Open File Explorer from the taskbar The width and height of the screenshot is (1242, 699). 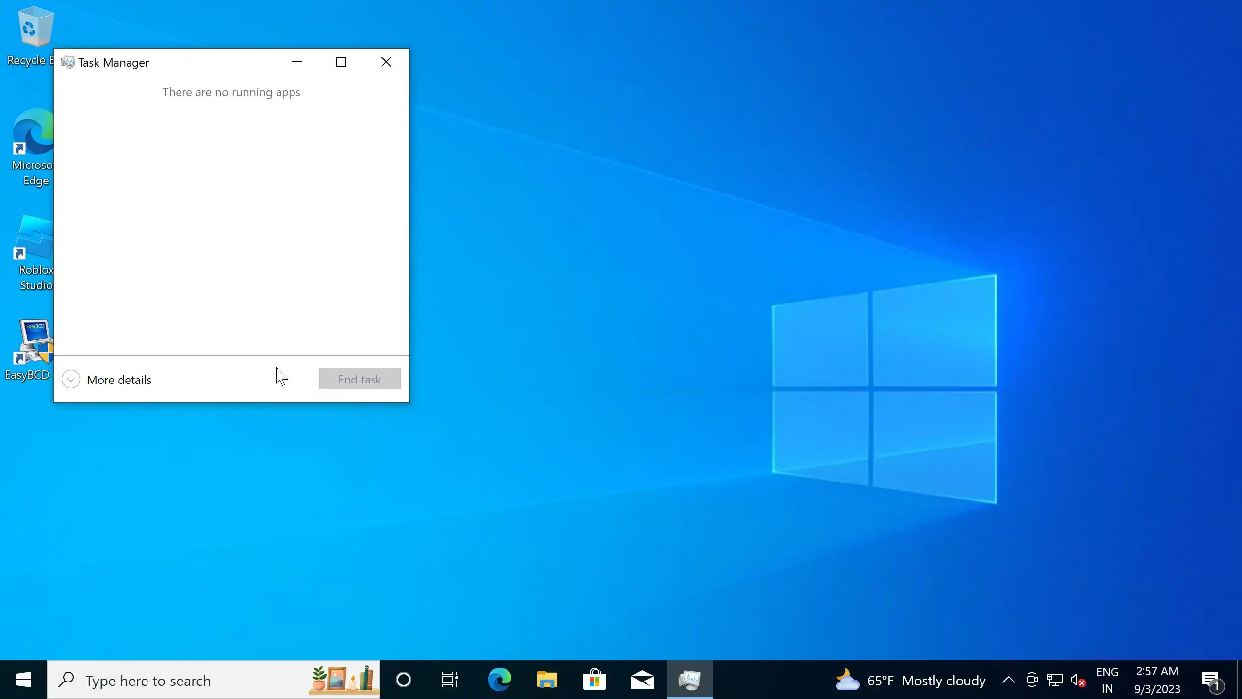pyautogui.click(x=547, y=680)
